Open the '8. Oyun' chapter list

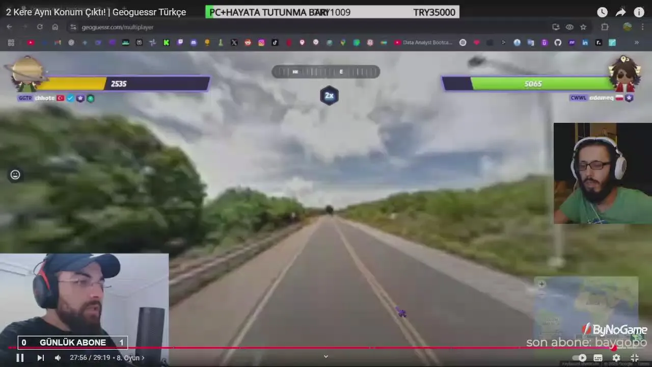[x=130, y=358]
